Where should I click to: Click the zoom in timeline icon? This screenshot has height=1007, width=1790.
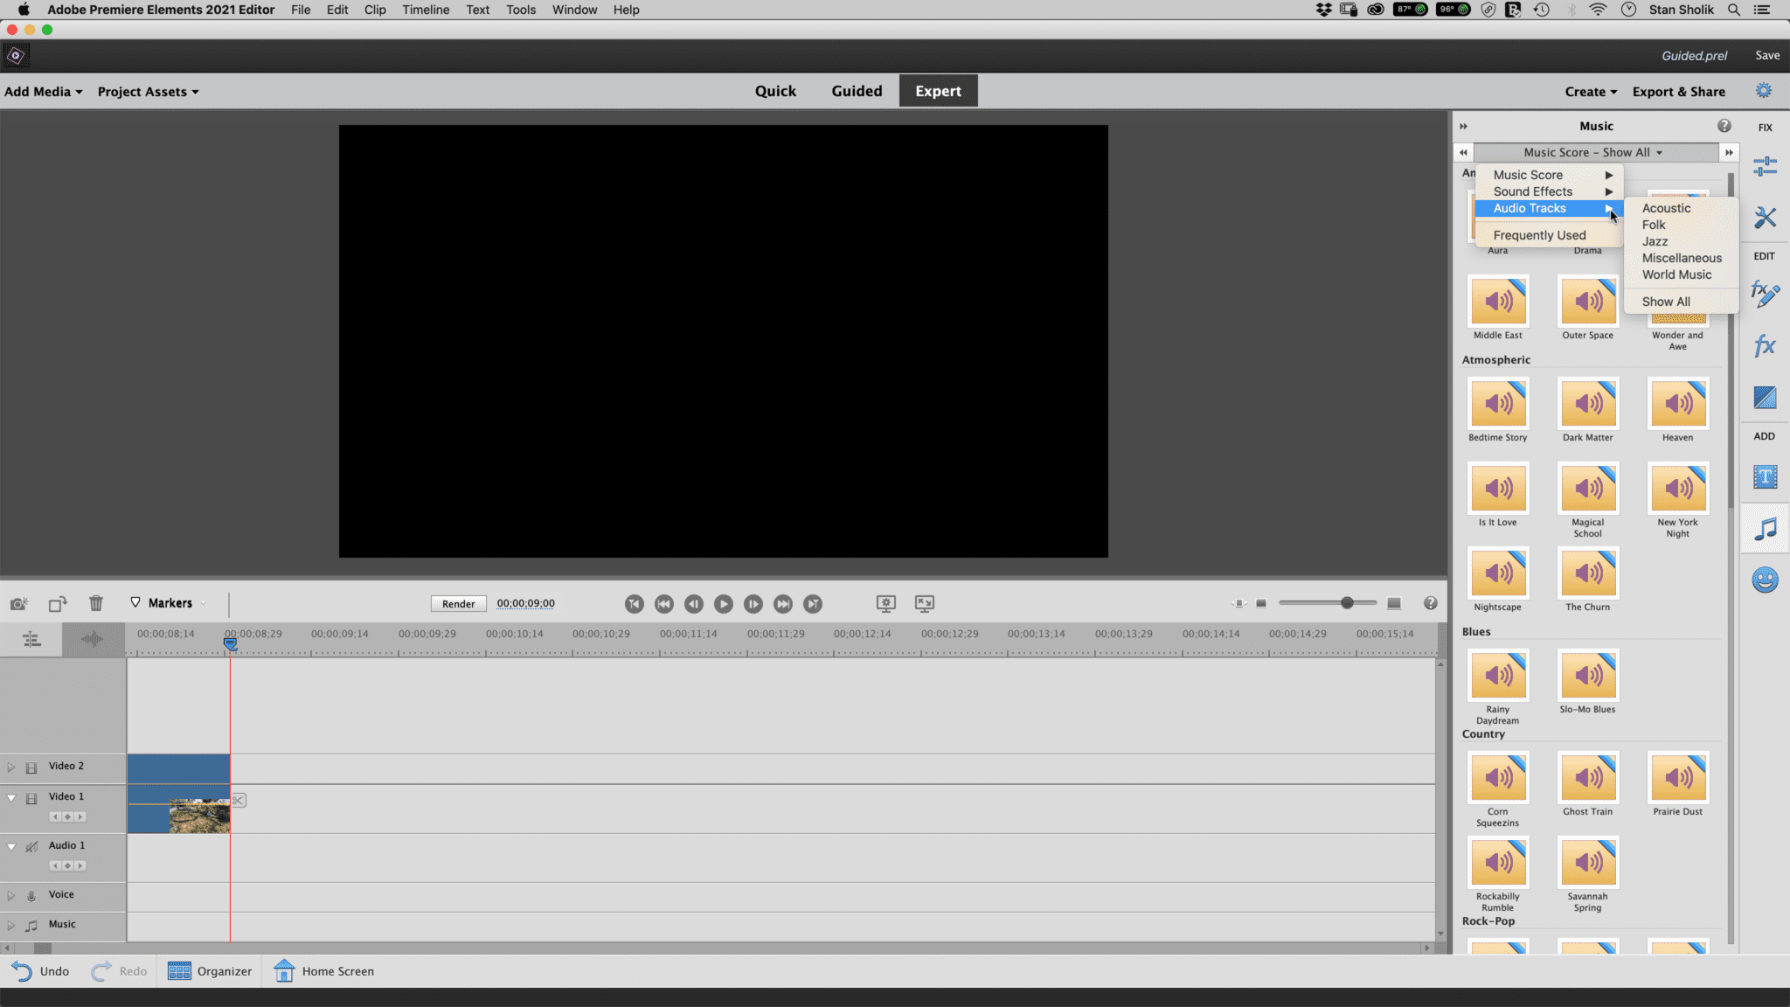click(1394, 603)
